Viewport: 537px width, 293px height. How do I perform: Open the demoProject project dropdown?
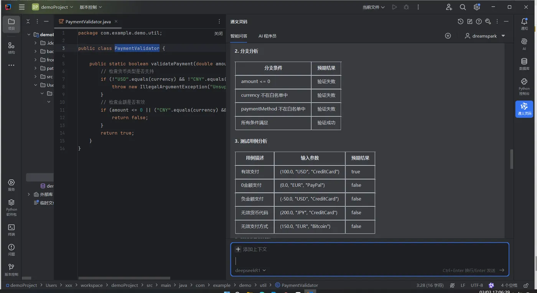coord(52,7)
